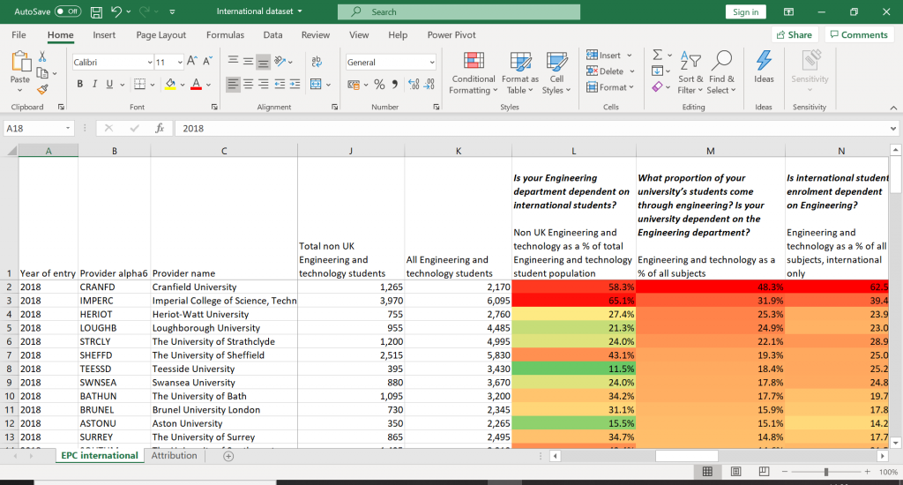Click the AutoSum sigma icon
903x485 pixels.
(x=658, y=55)
